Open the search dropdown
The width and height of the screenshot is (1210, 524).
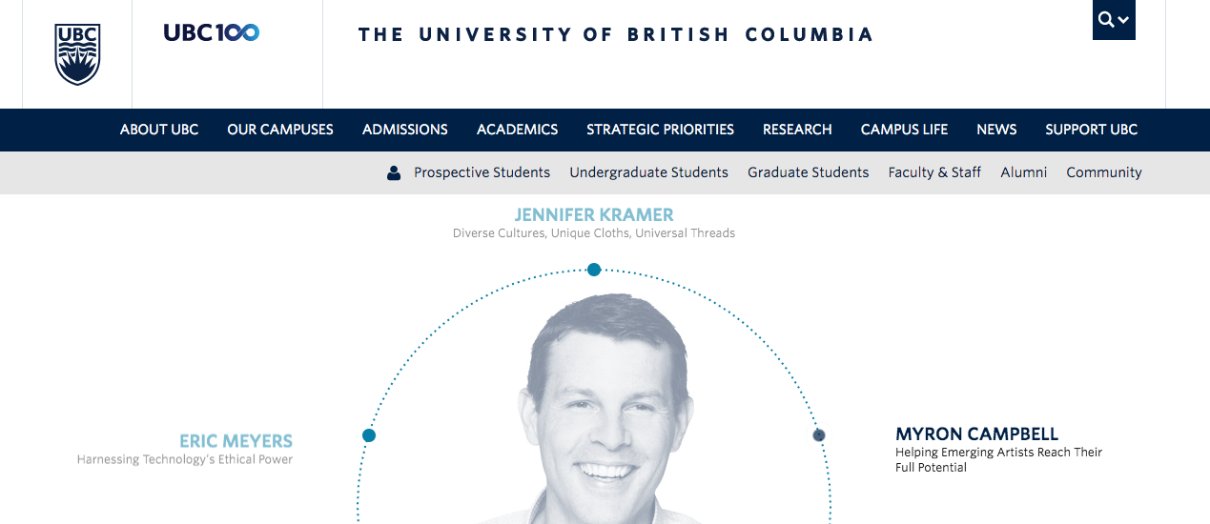pyautogui.click(x=1113, y=20)
